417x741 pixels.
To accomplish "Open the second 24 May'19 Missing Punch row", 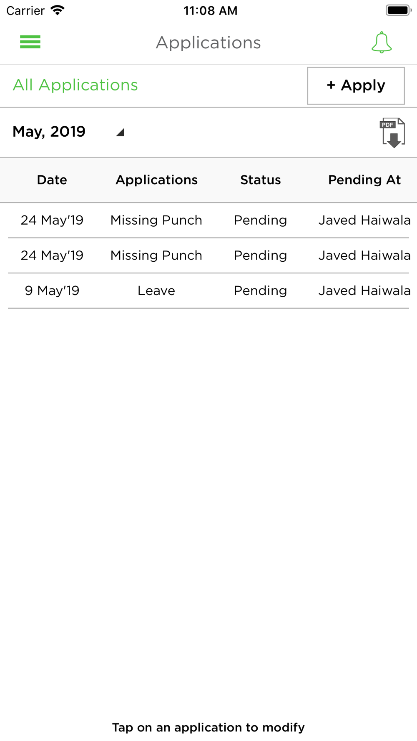I will pos(156,255).
